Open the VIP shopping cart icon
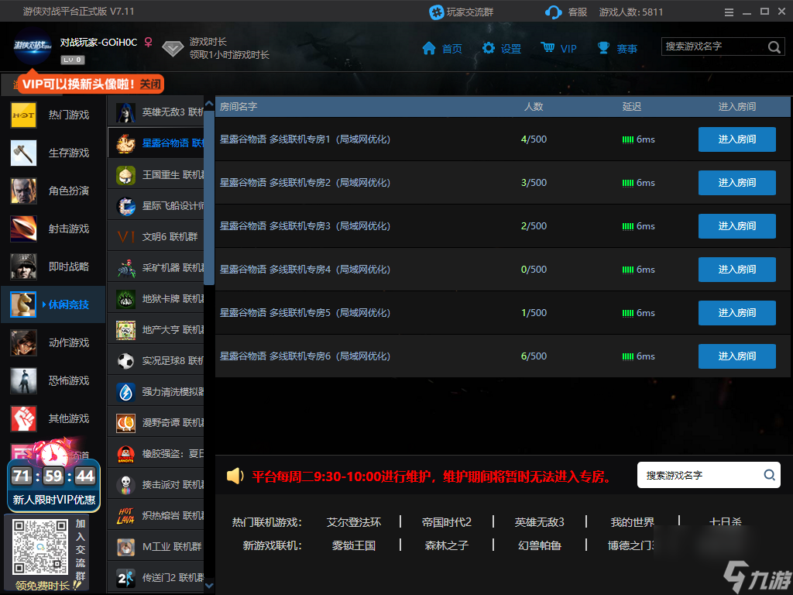Viewport: 793px width, 595px height. click(x=548, y=48)
